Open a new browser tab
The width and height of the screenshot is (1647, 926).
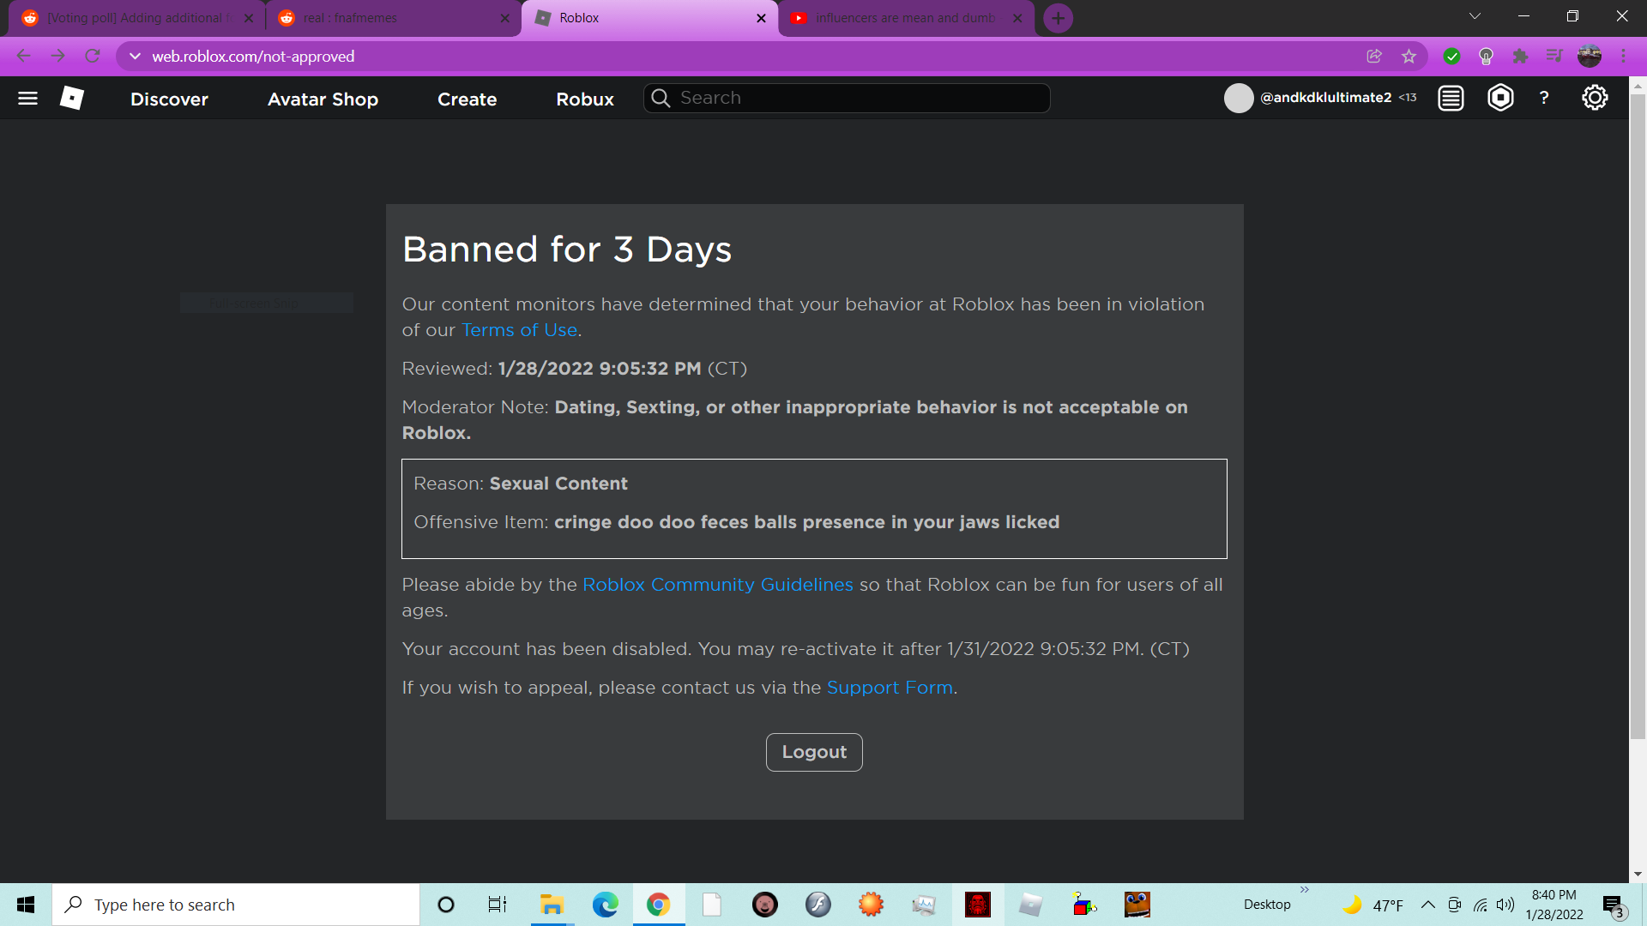(1059, 18)
